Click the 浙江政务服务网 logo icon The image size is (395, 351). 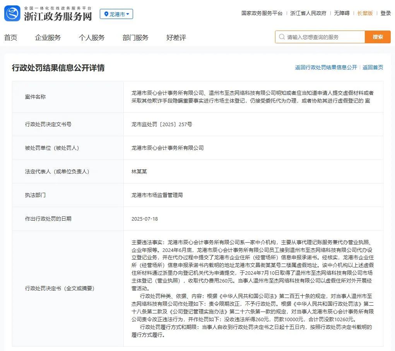12,14
